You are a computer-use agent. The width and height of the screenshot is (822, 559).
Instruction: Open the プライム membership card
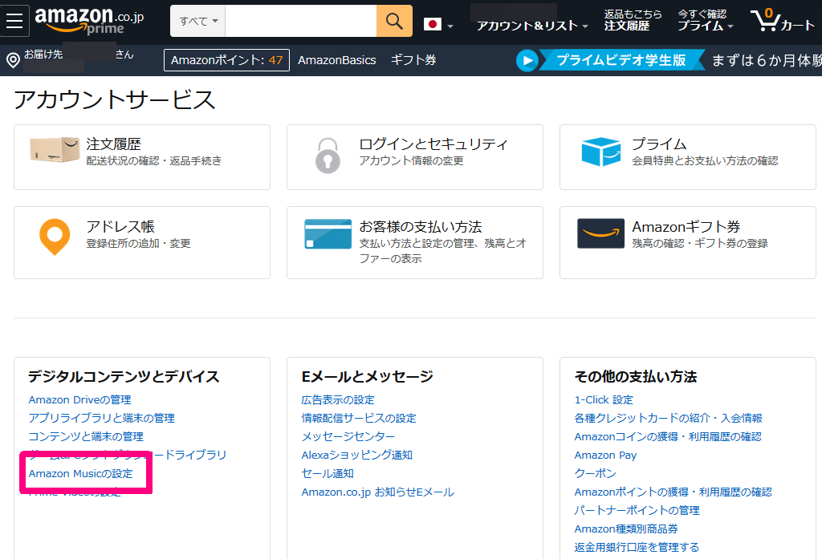[688, 157]
